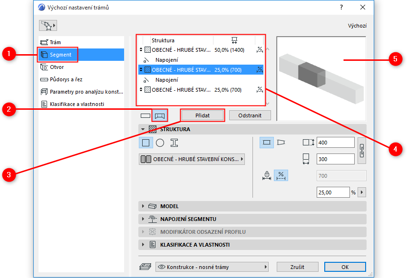Select circular cross-section shape

tap(160, 143)
